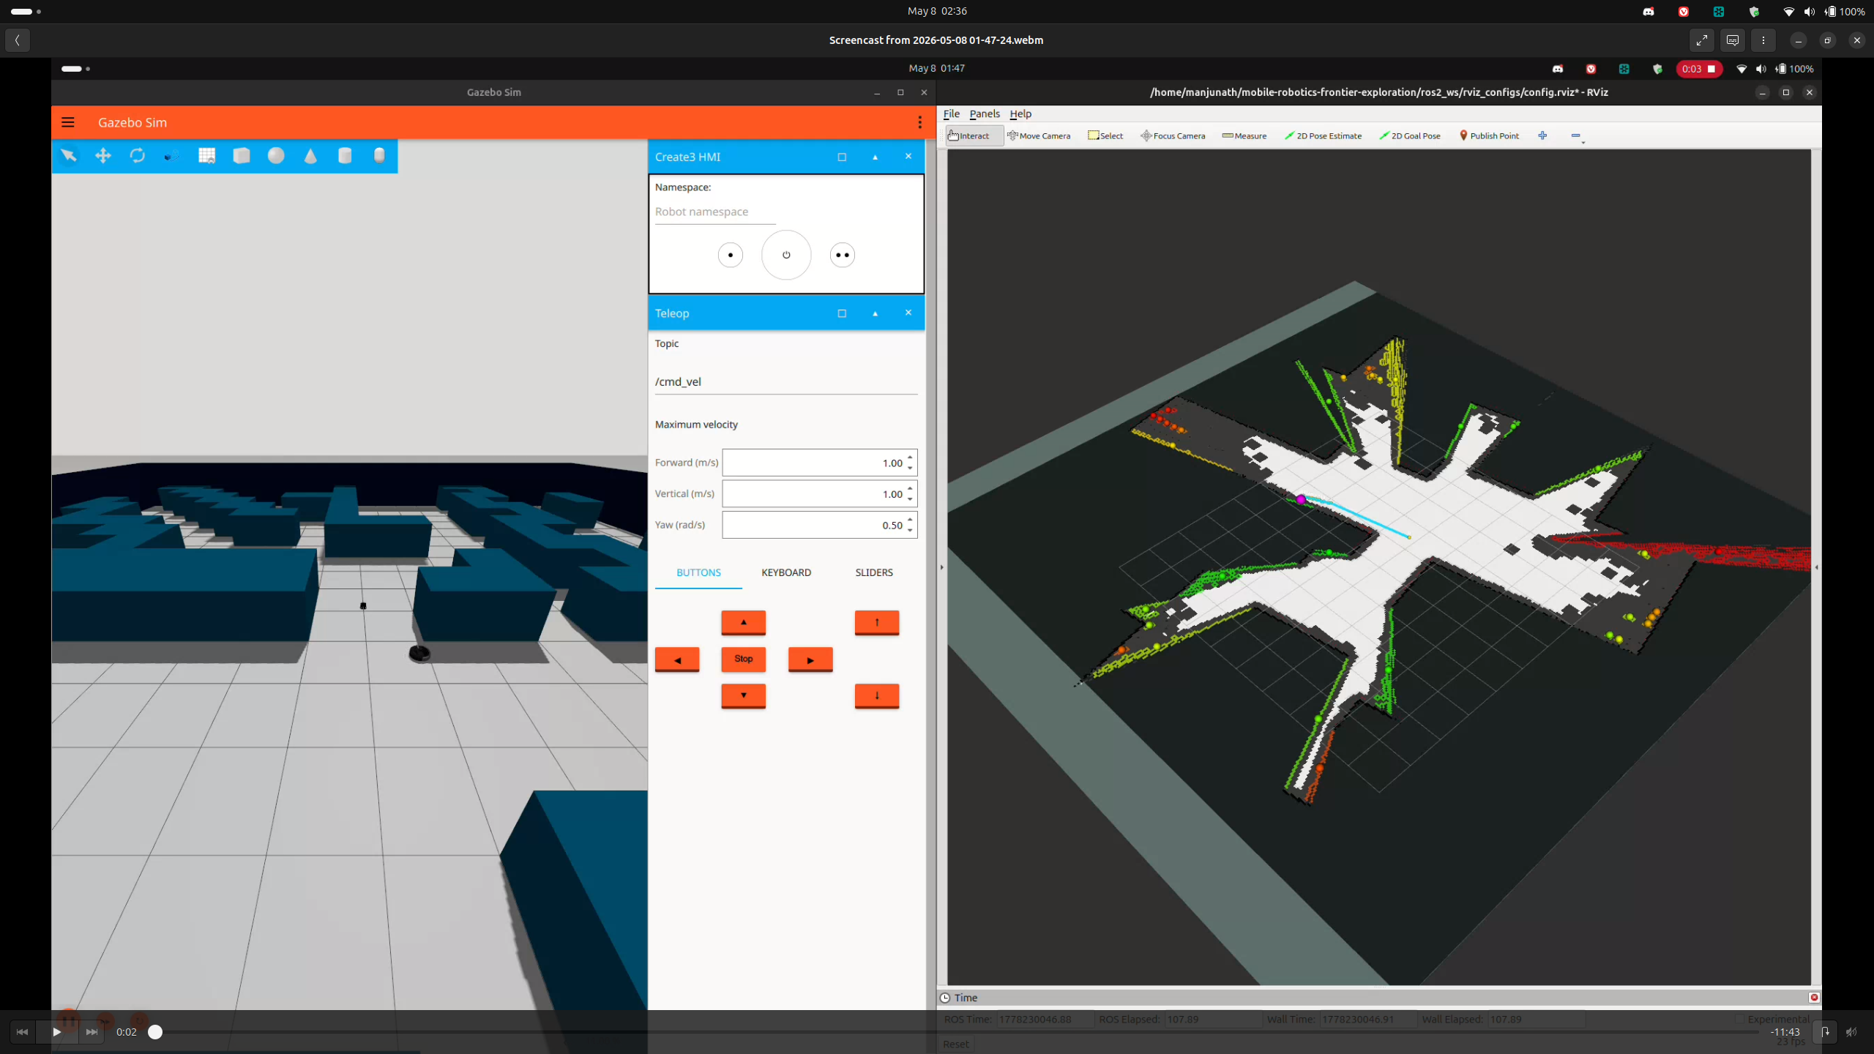Open the blue minus remove-tool dropdown in RViz

[x=1577, y=136]
